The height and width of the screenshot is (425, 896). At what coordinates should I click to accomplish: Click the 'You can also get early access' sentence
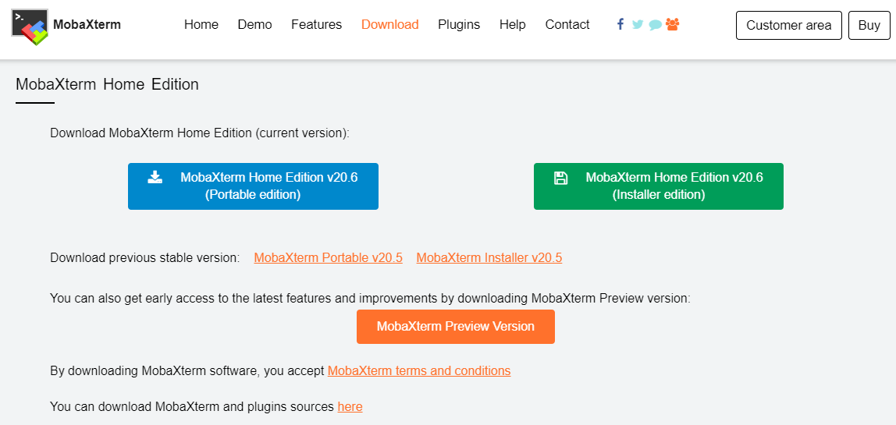pyautogui.click(x=370, y=298)
